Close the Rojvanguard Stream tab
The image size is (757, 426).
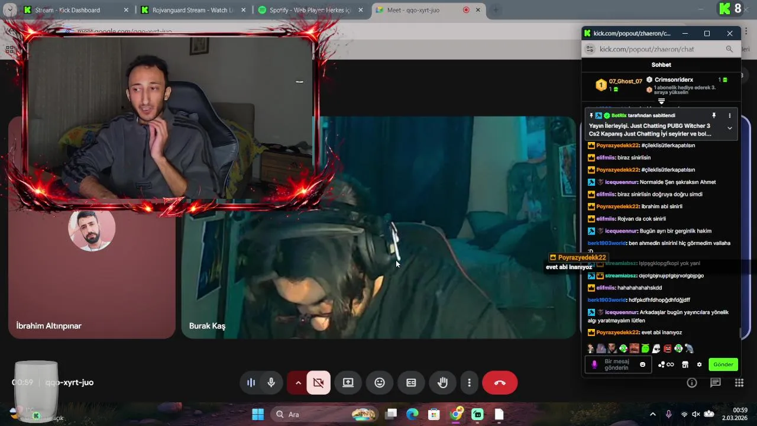coord(243,10)
